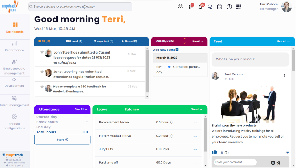Click the Start attendance button
Screen dimensions: 296x168
tap(62, 140)
